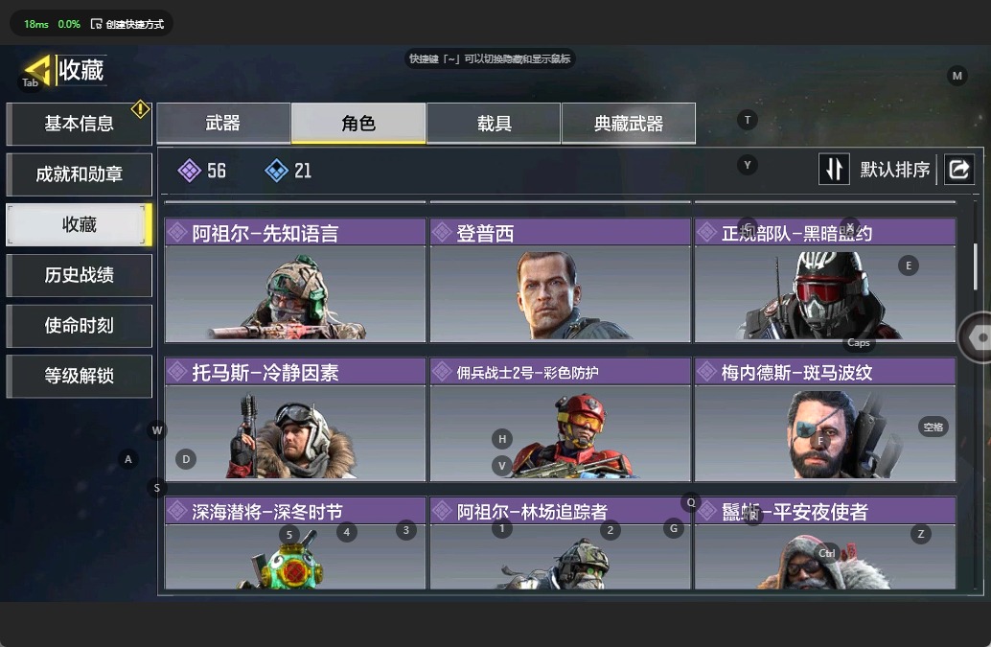
Task: Click the yellow warning diamond icon
Action: [x=140, y=109]
